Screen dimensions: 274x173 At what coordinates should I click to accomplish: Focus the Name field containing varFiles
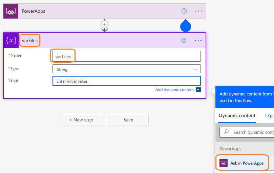click(x=126, y=56)
